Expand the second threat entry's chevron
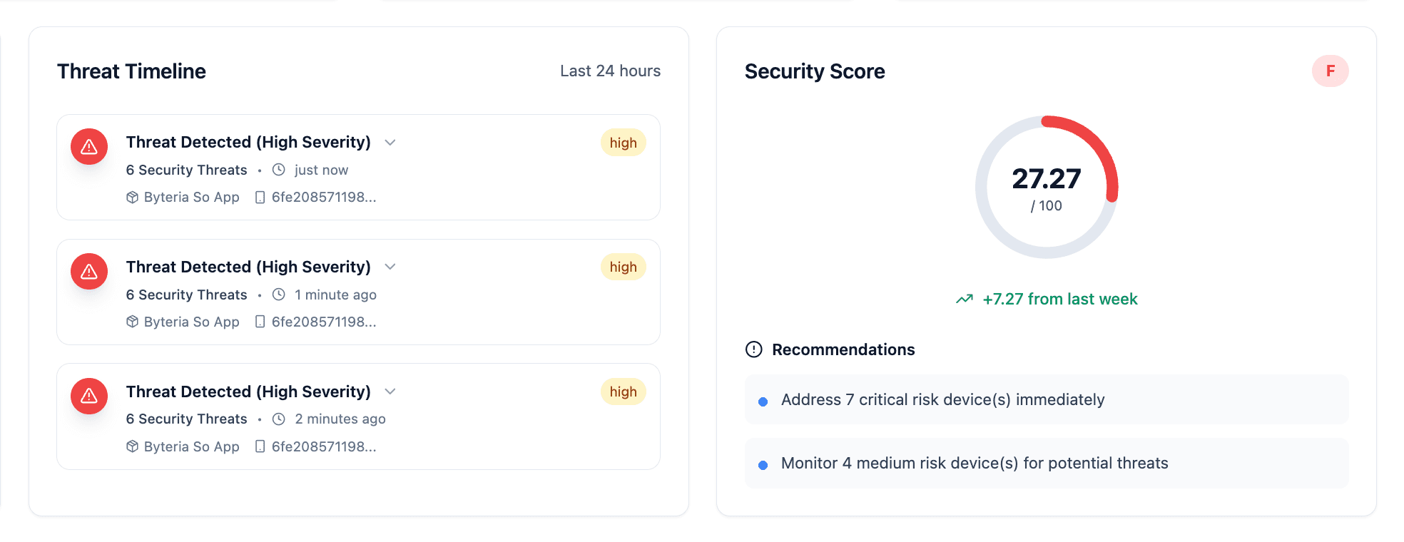Image resolution: width=1404 pixels, height=542 pixels. [x=390, y=267]
